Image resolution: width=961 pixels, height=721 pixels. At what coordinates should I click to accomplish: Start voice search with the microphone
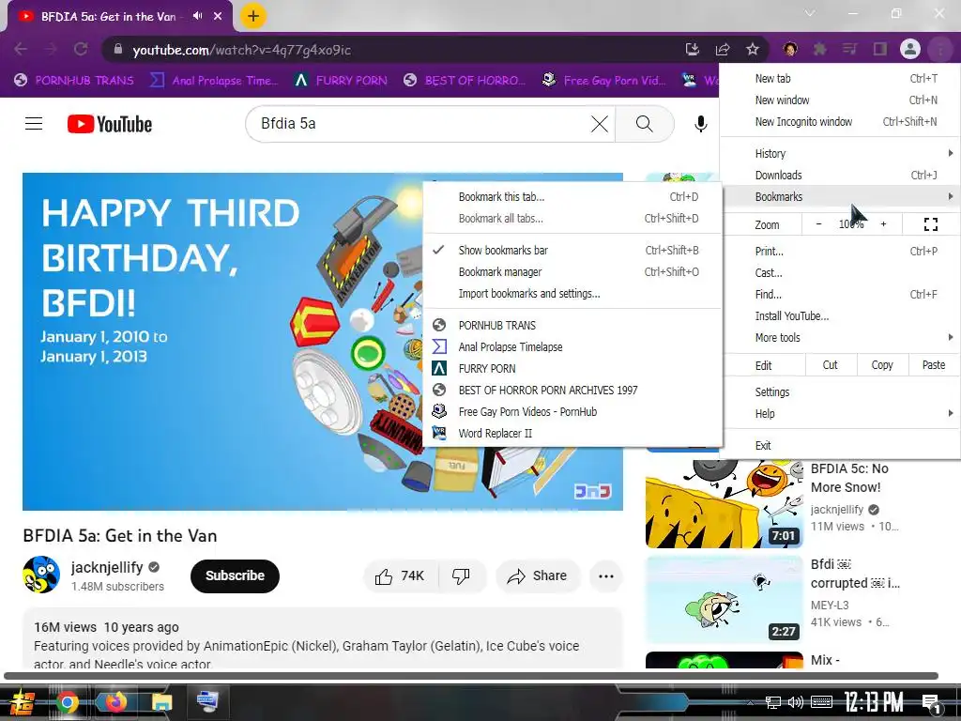coord(700,124)
